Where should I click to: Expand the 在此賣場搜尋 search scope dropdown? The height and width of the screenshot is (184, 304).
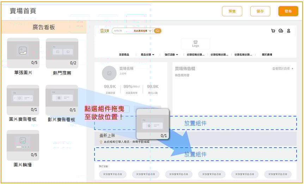pyautogui.click(x=142, y=31)
